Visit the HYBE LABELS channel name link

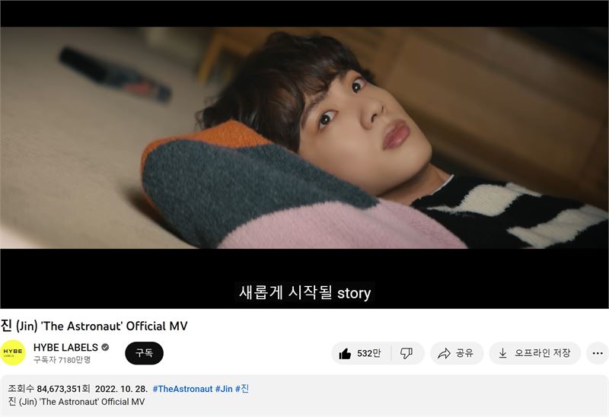[65, 347]
